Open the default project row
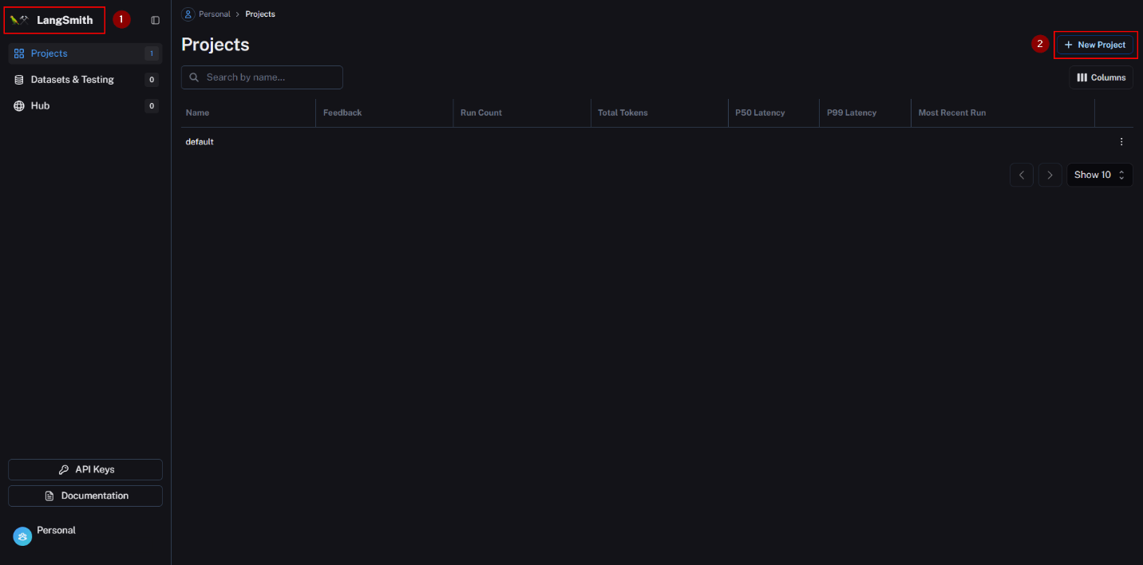This screenshot has width=1143, height=565. [200, 142]
